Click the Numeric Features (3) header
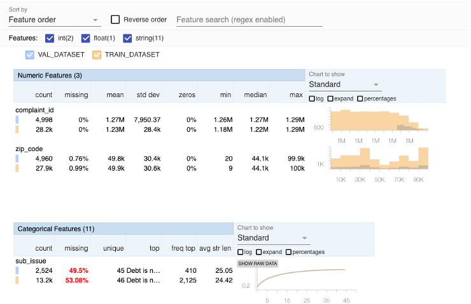This screenshot has height=304, width=471. coord(159,76)
